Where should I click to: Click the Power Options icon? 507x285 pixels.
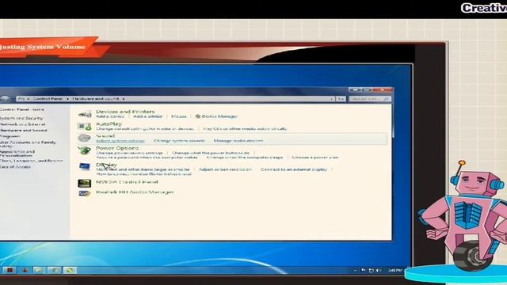click(85, 150)
